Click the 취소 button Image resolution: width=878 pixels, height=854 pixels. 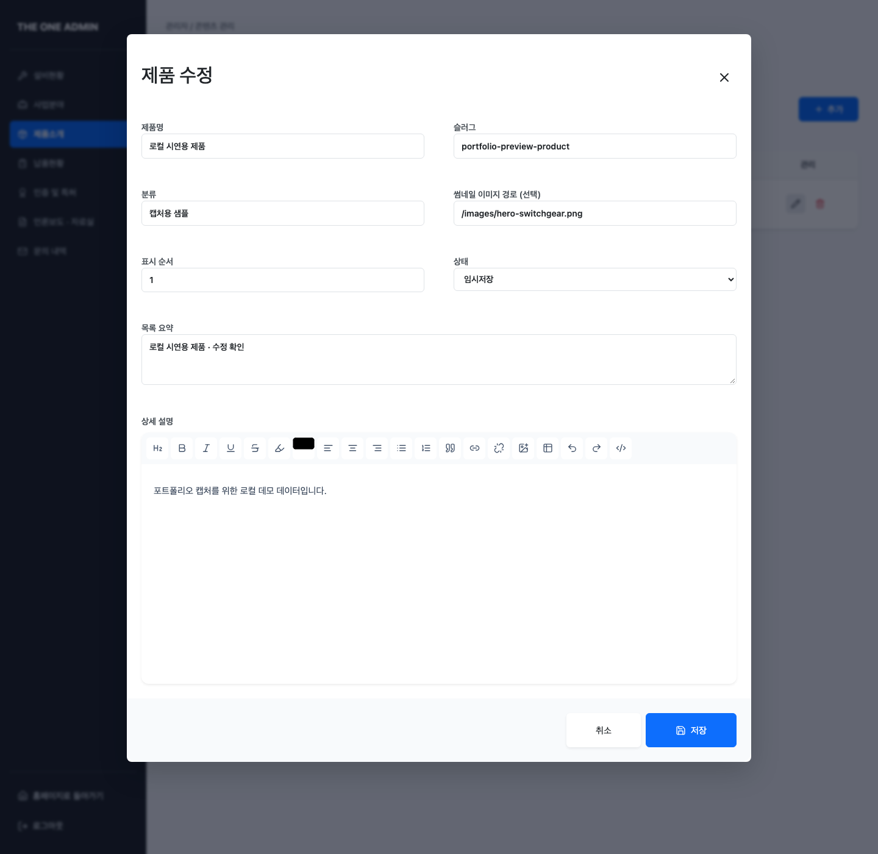[604, 730]
